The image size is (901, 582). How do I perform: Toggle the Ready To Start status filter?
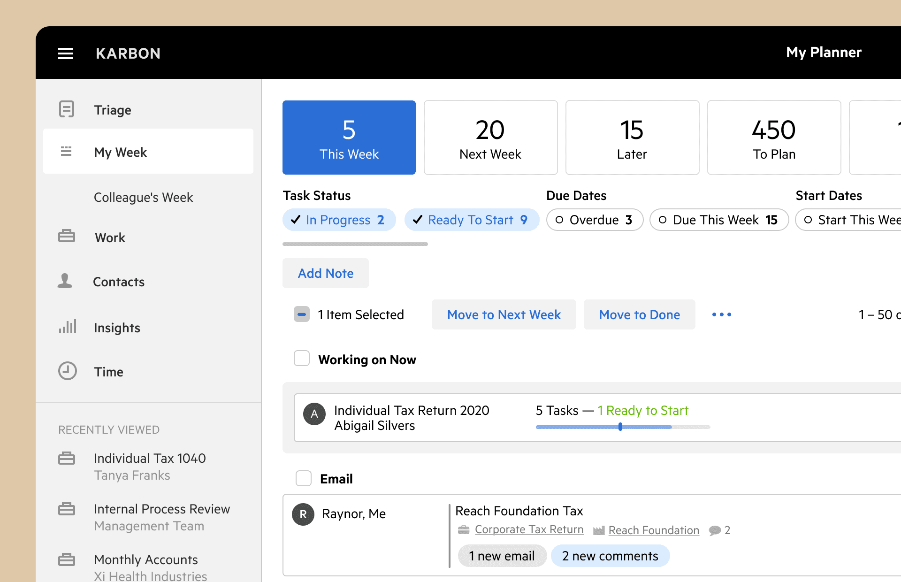point(472,220)
